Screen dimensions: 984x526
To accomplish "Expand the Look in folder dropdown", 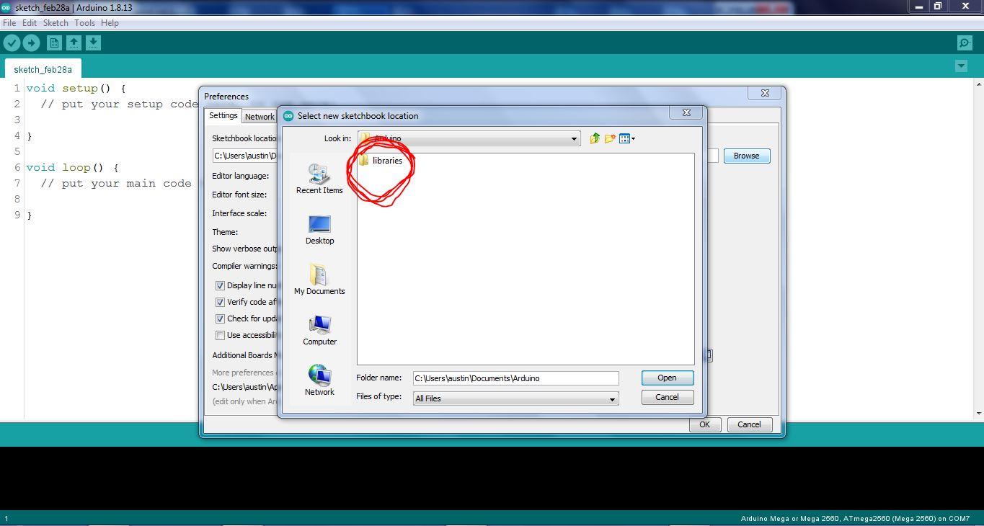I will pyautogui.click(x=574, y=138).
